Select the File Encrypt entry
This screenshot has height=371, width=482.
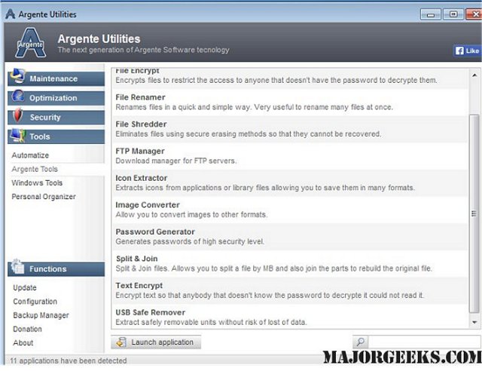(x=290, y=78)
